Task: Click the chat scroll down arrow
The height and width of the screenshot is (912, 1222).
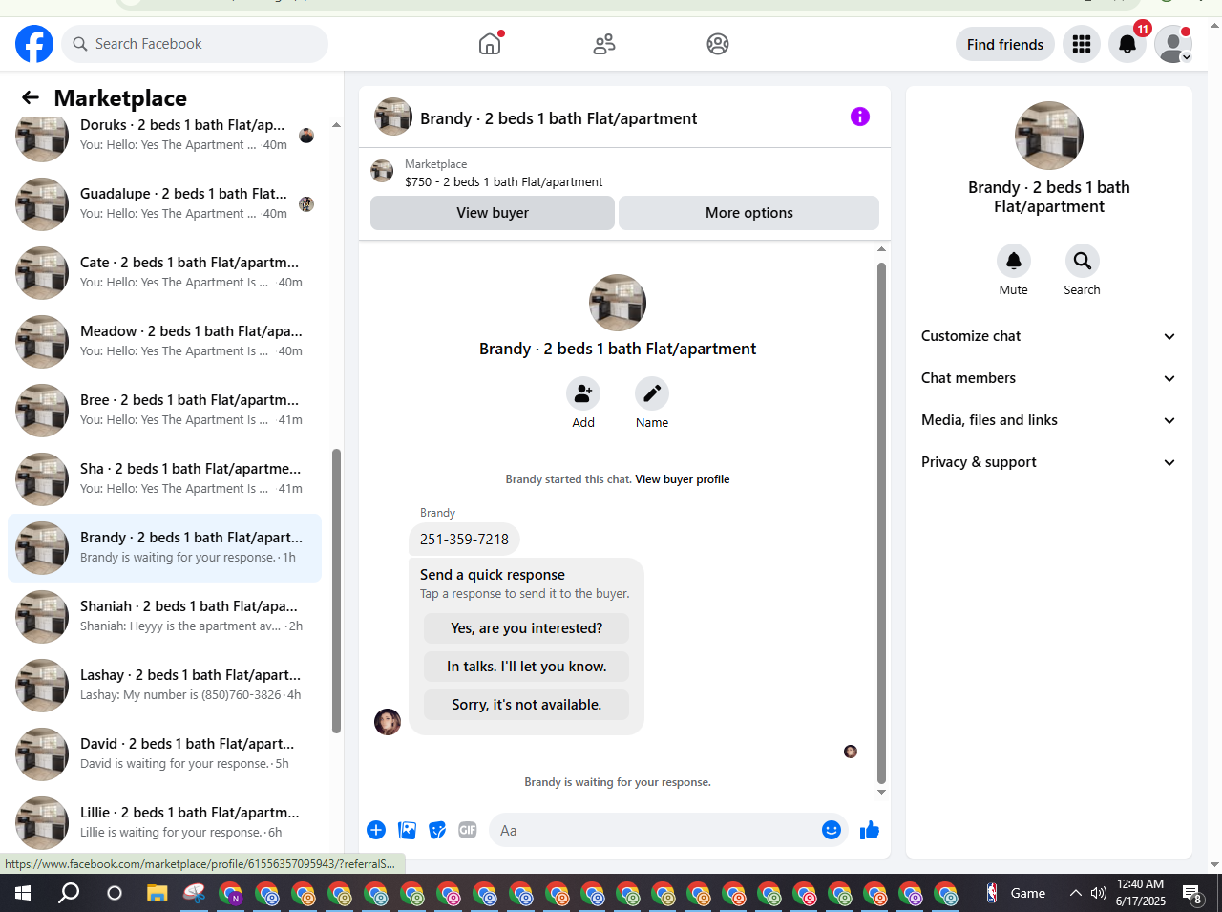Action: point(881,792)
